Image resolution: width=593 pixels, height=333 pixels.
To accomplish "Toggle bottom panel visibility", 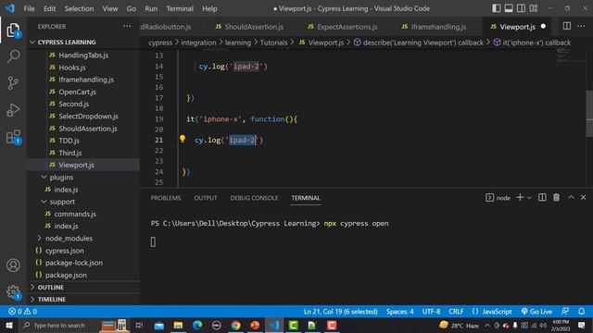I will [x=509, y=8].
